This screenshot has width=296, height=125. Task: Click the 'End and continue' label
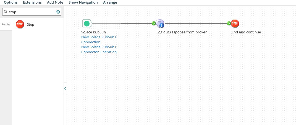point(246,32)
